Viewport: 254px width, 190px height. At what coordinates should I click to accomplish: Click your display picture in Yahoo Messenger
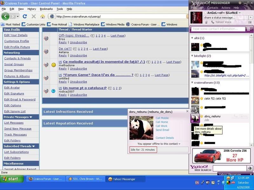click(196, 18)
